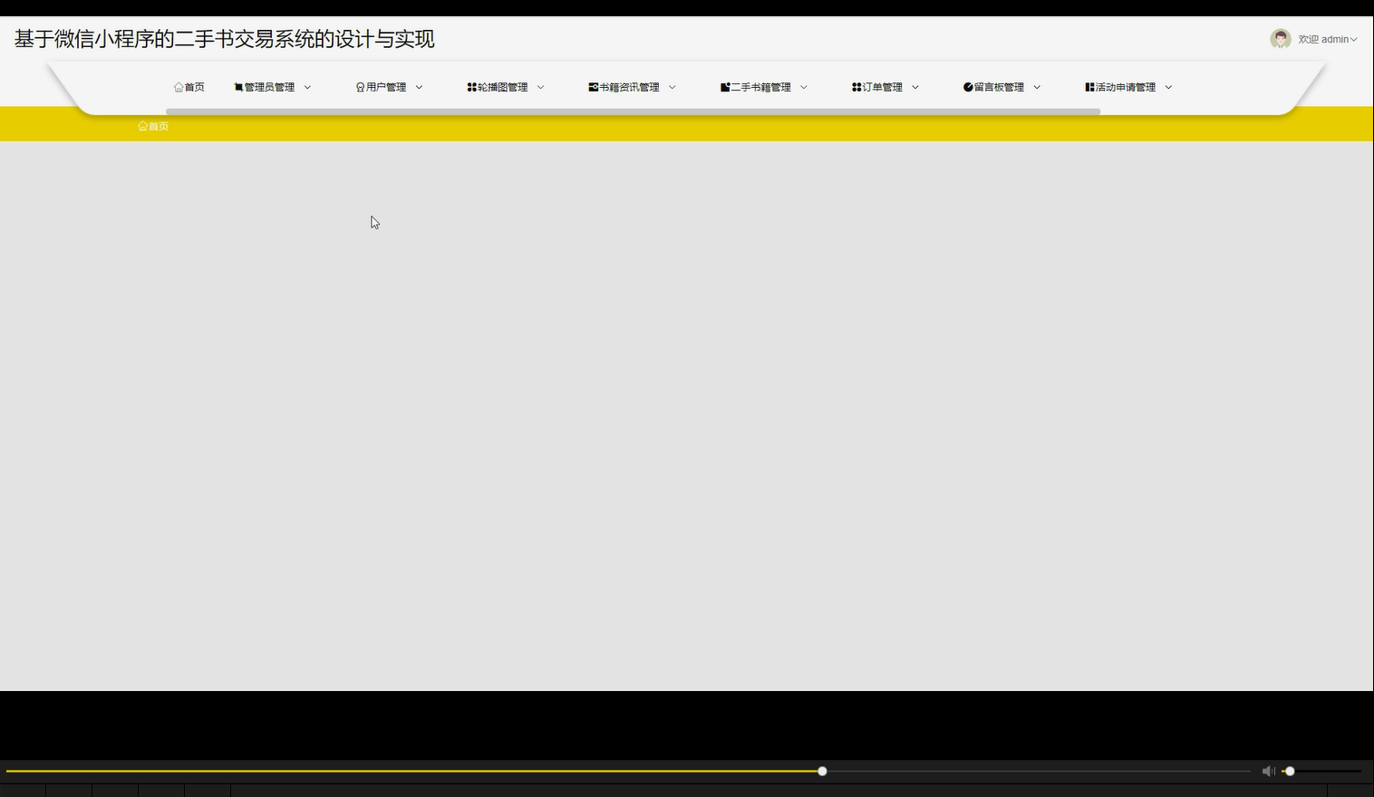Adjust the volume slider knob
Viewport: 1374px width, 797px height.
(1290, 771)
